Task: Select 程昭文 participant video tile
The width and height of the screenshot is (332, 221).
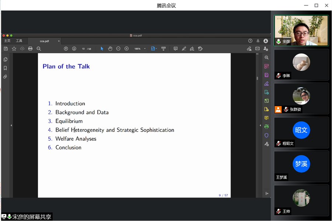Action: [x=301, y=133]
